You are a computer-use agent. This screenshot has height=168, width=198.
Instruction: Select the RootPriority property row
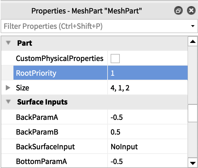coord(36,73)
